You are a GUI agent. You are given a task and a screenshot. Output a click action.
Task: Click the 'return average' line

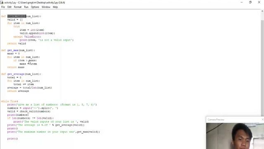[x=18, y=91]
